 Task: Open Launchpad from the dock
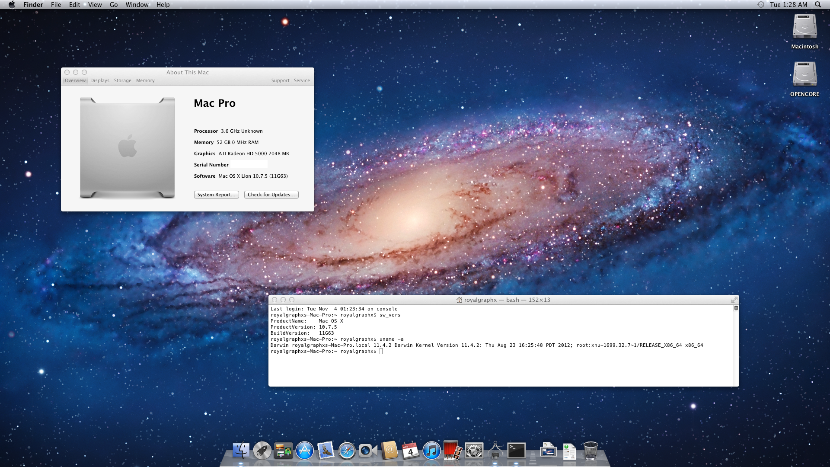click(262, 451)
